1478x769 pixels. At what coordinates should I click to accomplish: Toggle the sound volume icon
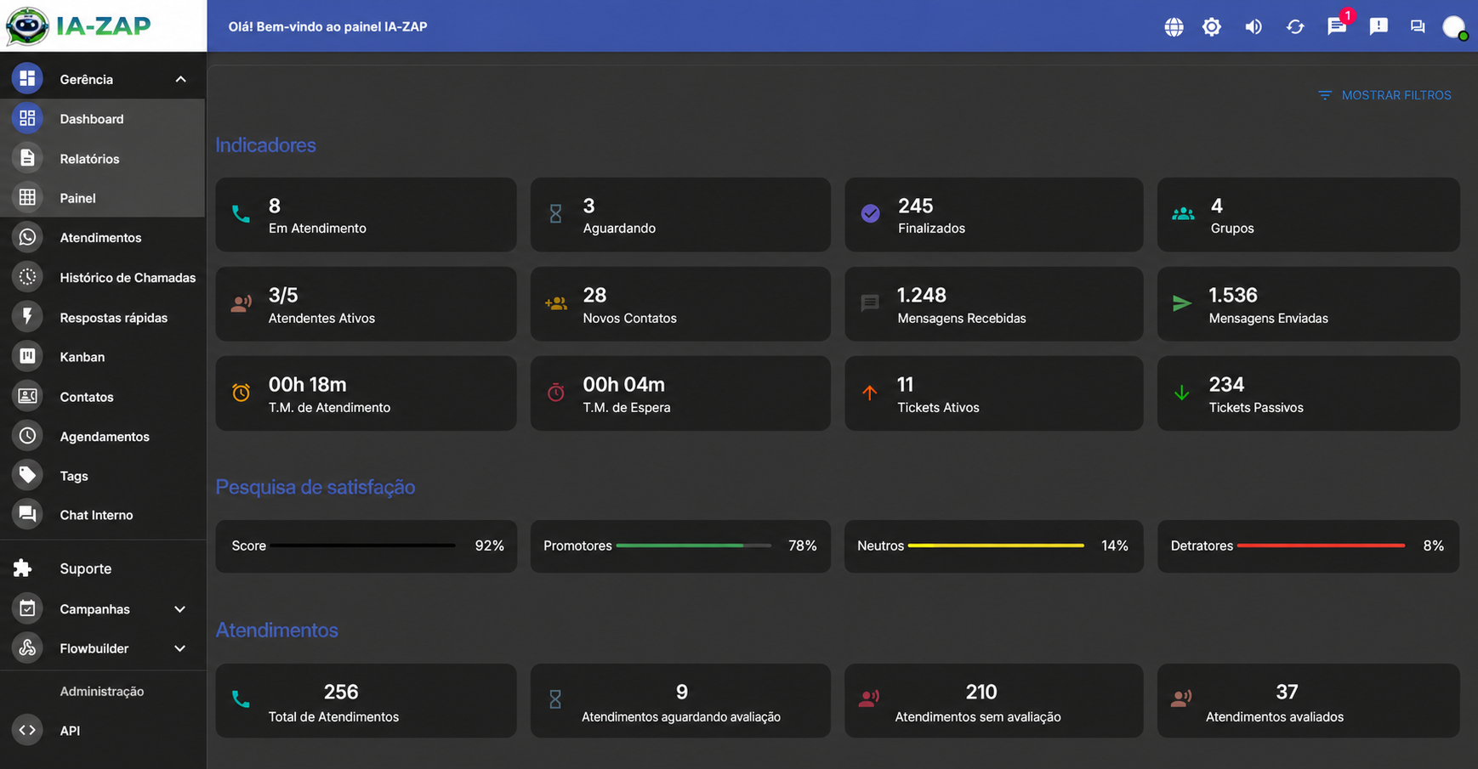[1253, 26]
